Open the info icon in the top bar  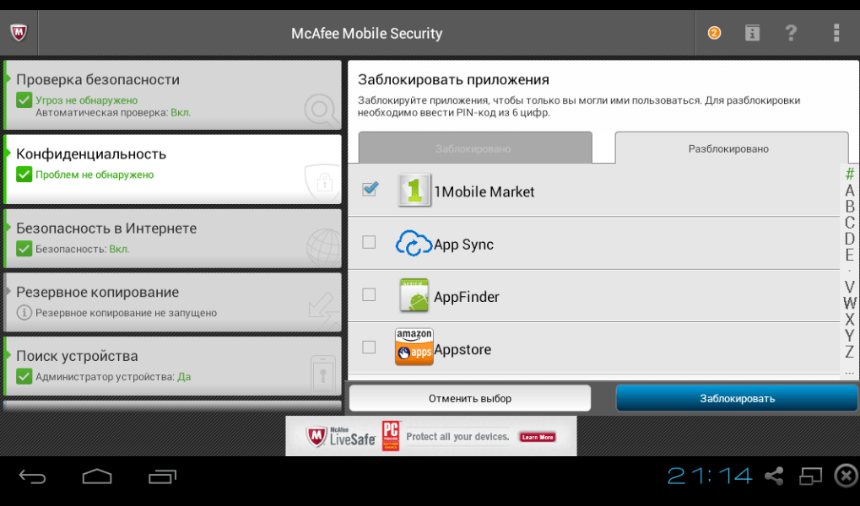click(x=752, y=34)
